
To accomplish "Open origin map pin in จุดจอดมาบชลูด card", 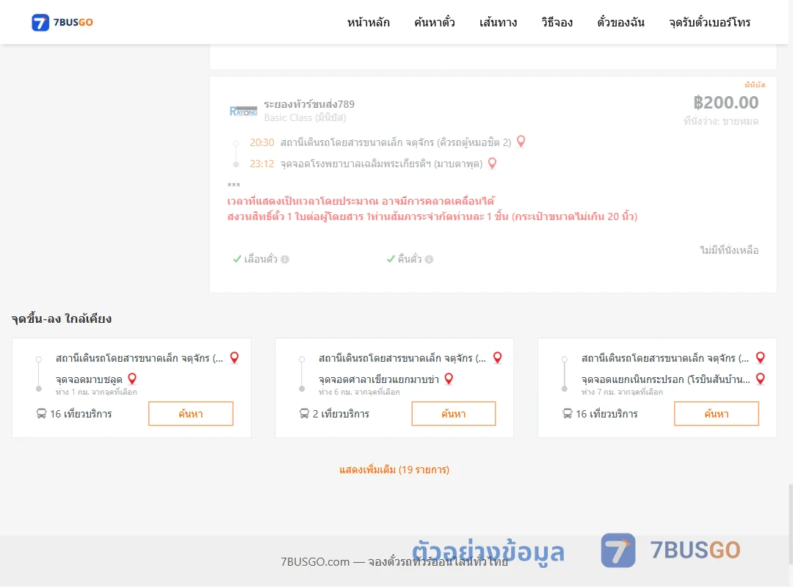I will (x=234, y=358).
